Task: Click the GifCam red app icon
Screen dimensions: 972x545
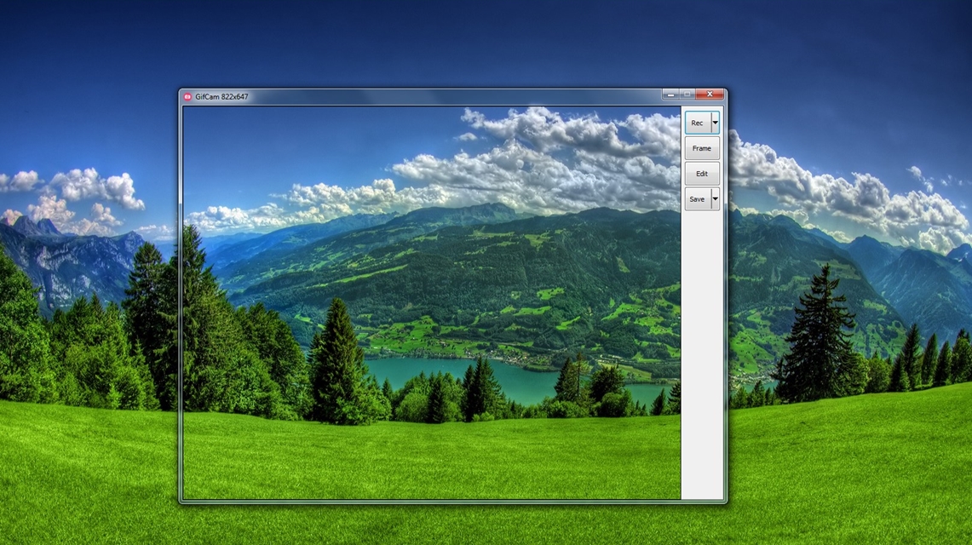Action: tap(187, 96)
